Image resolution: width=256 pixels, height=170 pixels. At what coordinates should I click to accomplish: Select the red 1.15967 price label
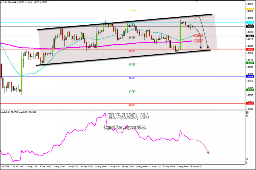point(250,50)
